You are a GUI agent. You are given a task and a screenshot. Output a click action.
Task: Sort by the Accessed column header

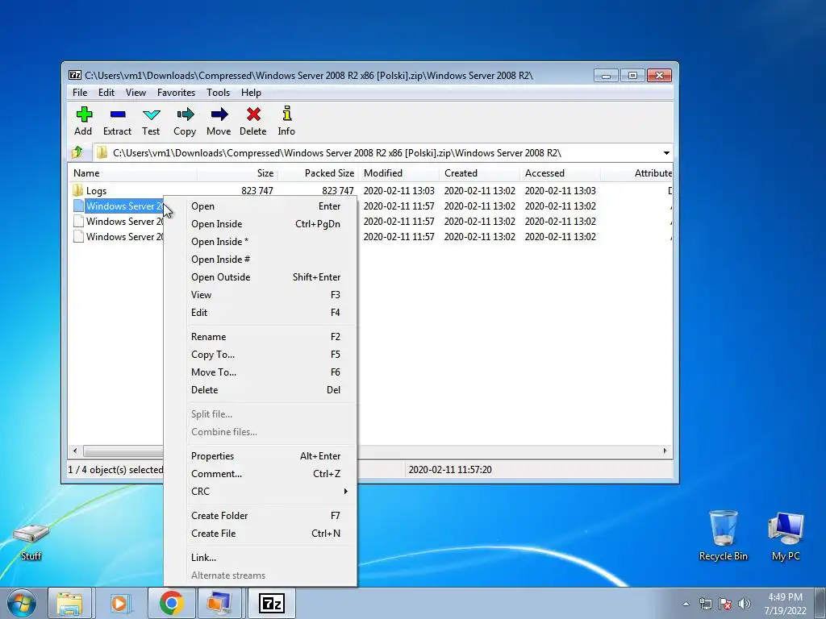(x=560, y=173)
